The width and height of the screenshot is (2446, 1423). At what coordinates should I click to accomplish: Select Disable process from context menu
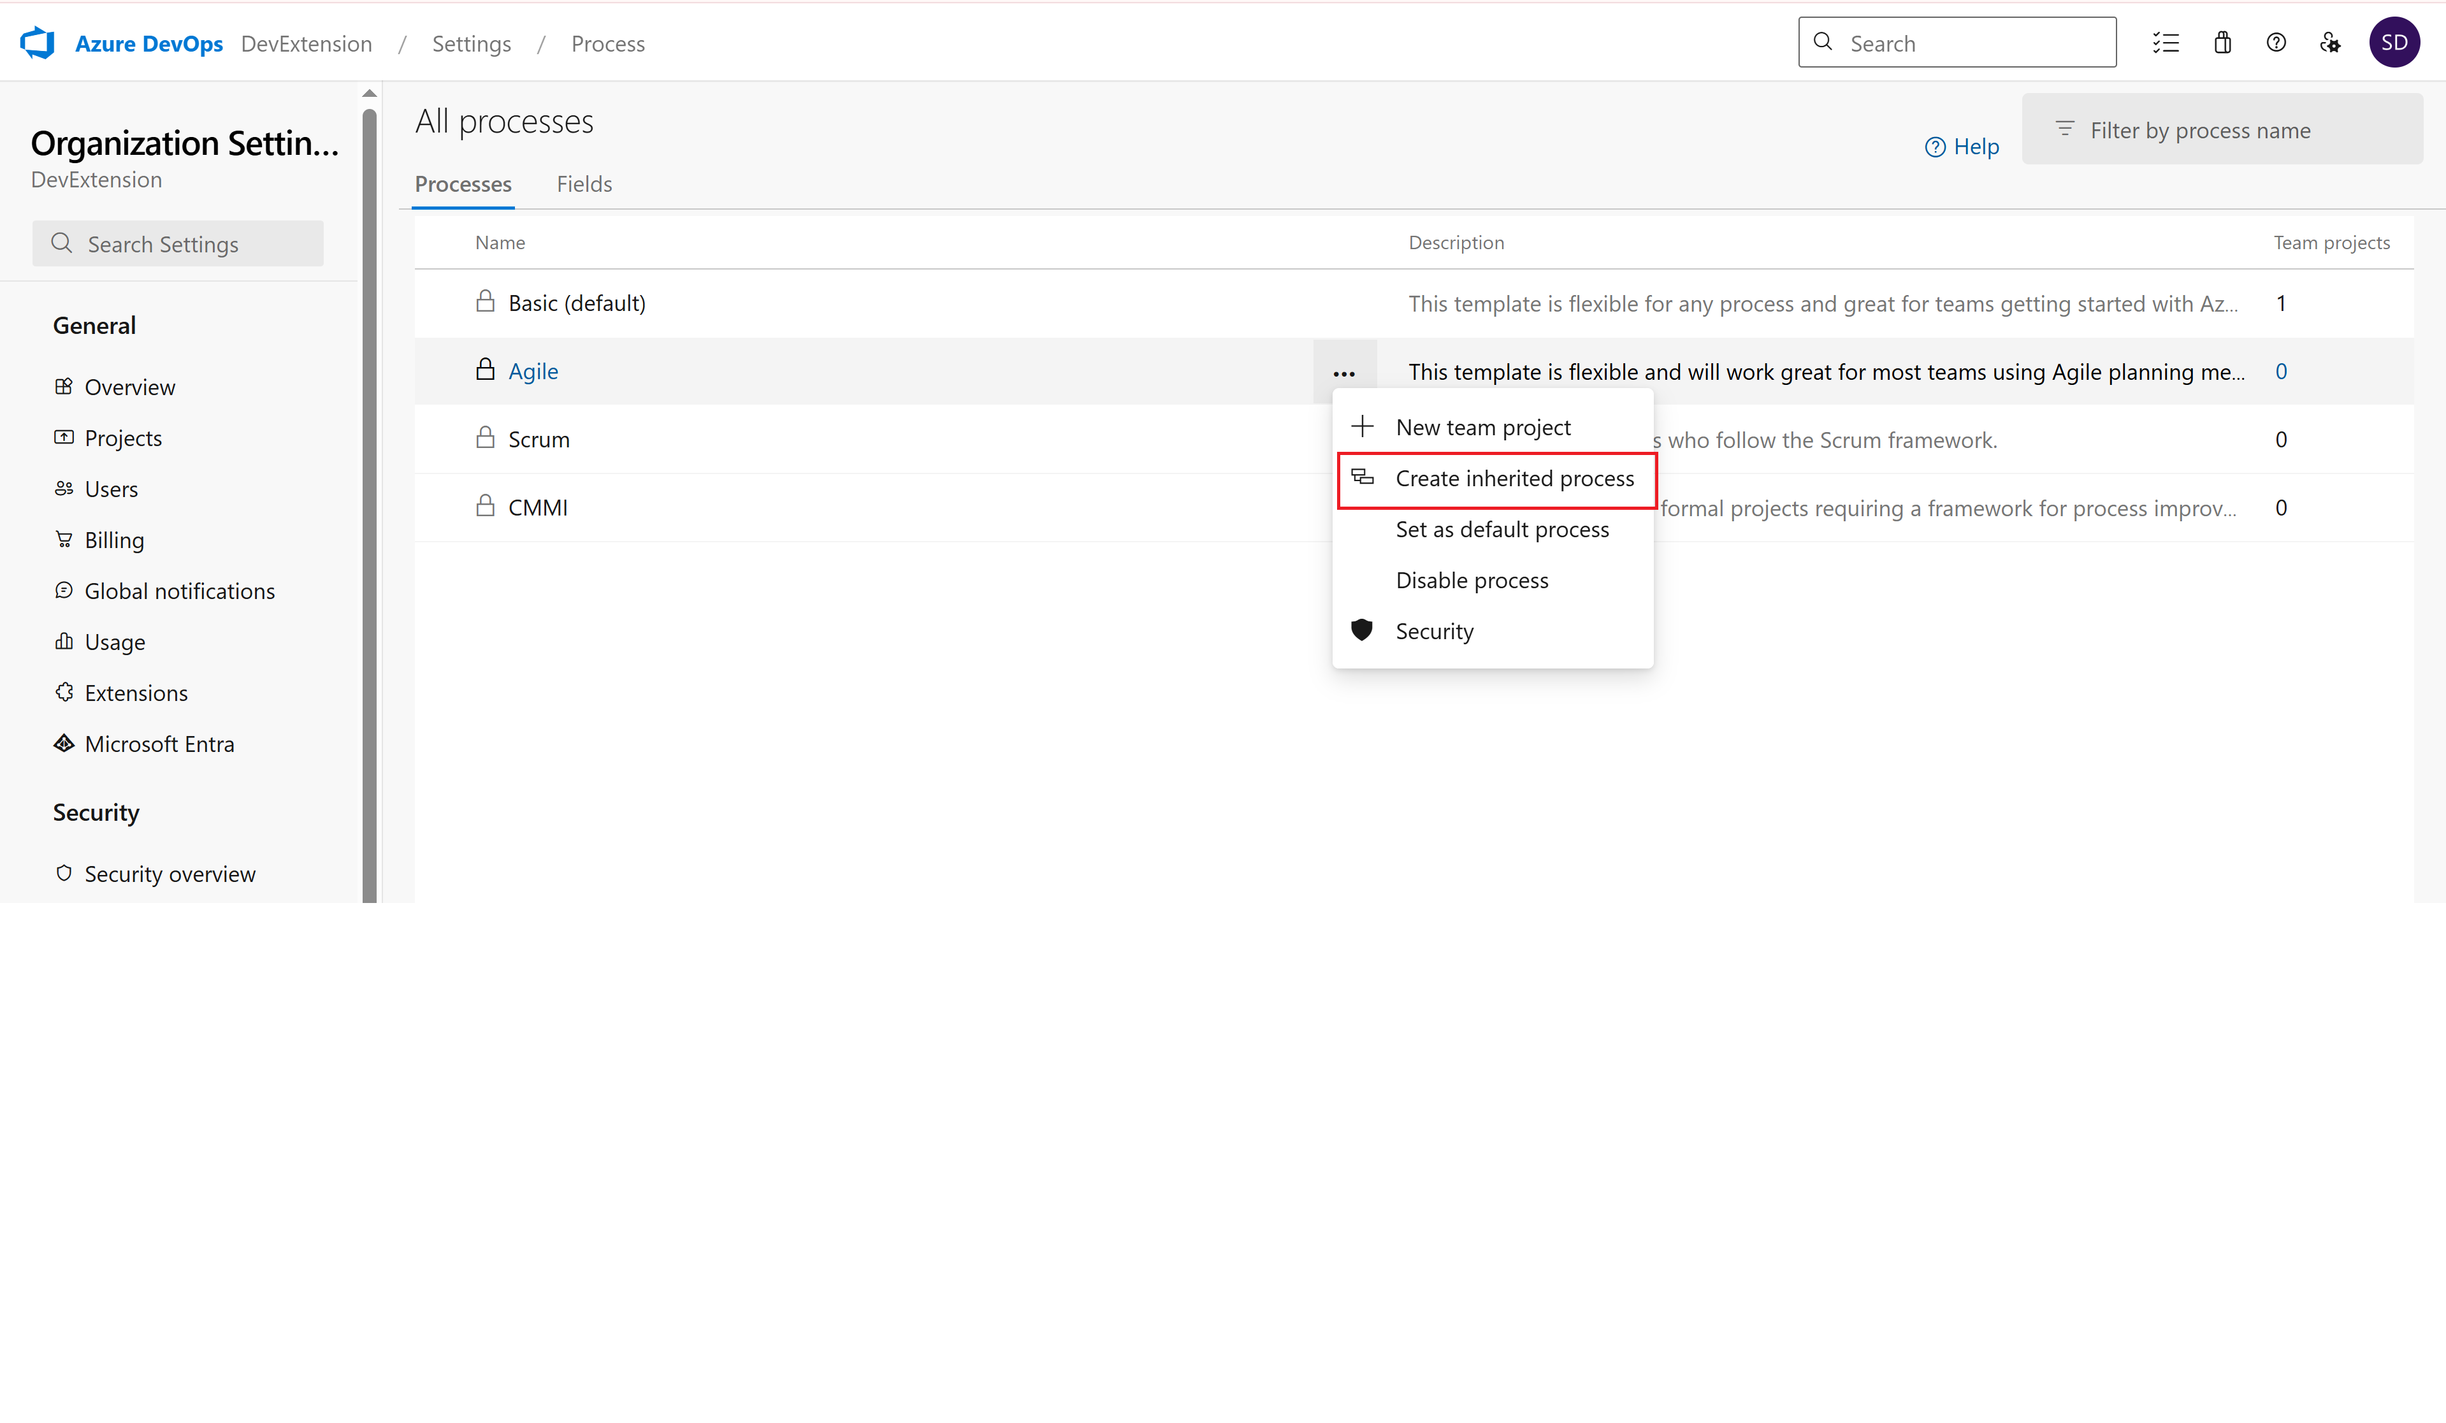point(1472,581)
